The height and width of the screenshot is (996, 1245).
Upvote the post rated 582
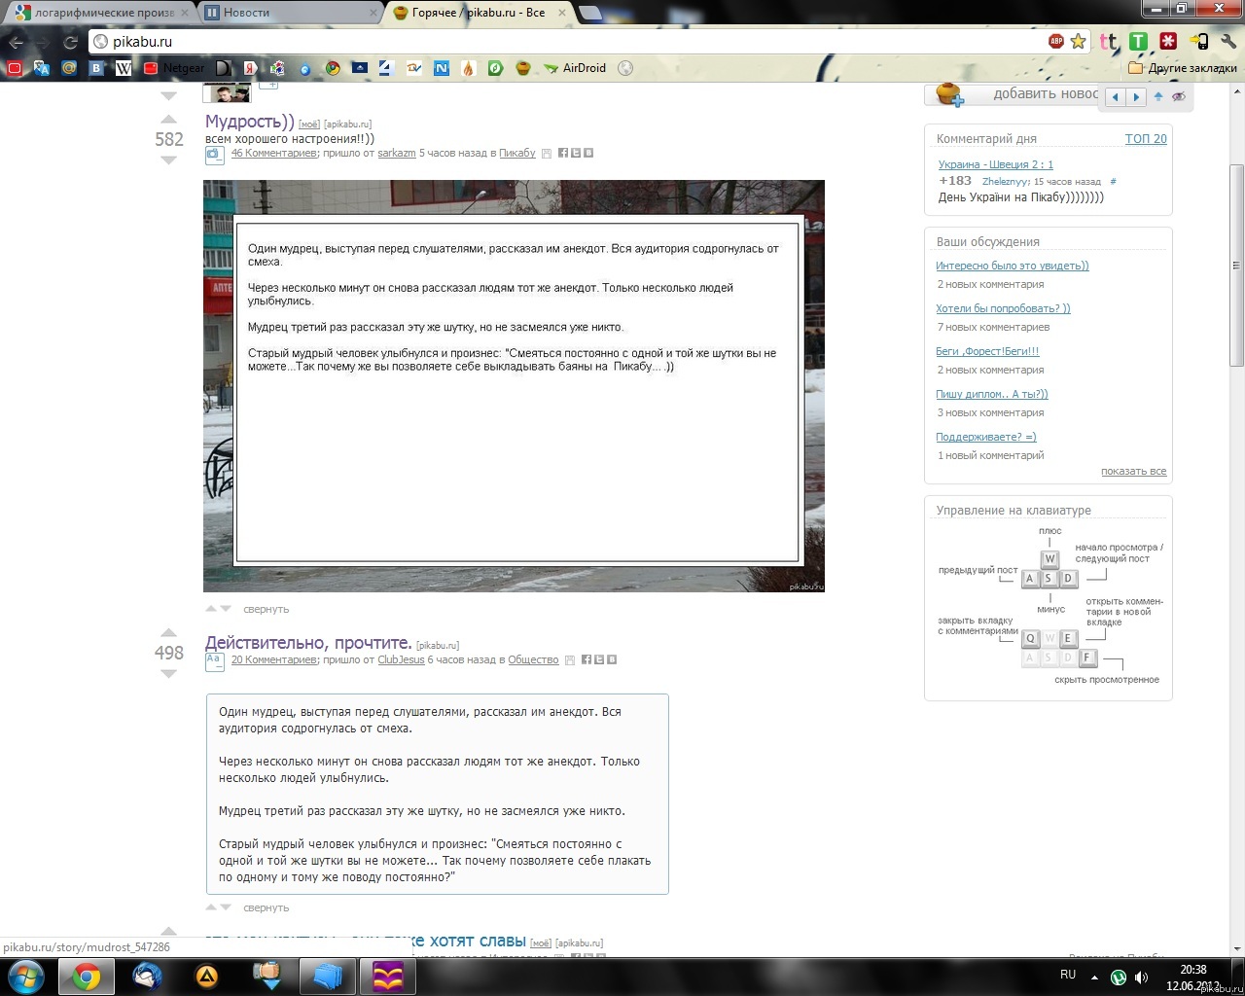(168, 120)
